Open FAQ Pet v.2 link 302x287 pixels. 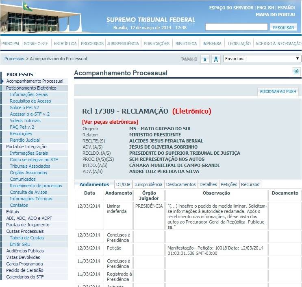22,127
